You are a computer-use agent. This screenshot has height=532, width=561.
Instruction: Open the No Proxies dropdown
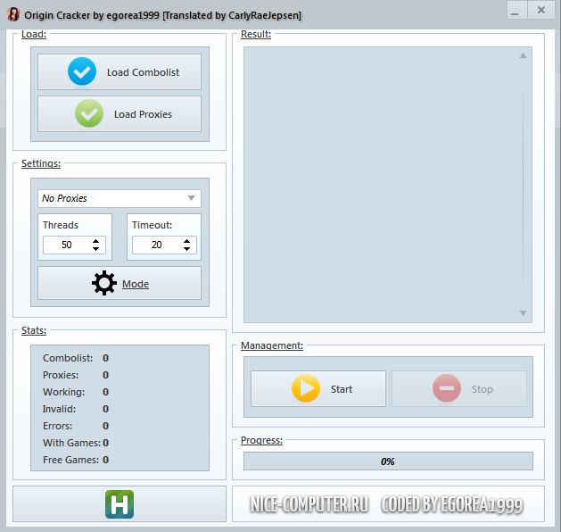click(120, 198)
